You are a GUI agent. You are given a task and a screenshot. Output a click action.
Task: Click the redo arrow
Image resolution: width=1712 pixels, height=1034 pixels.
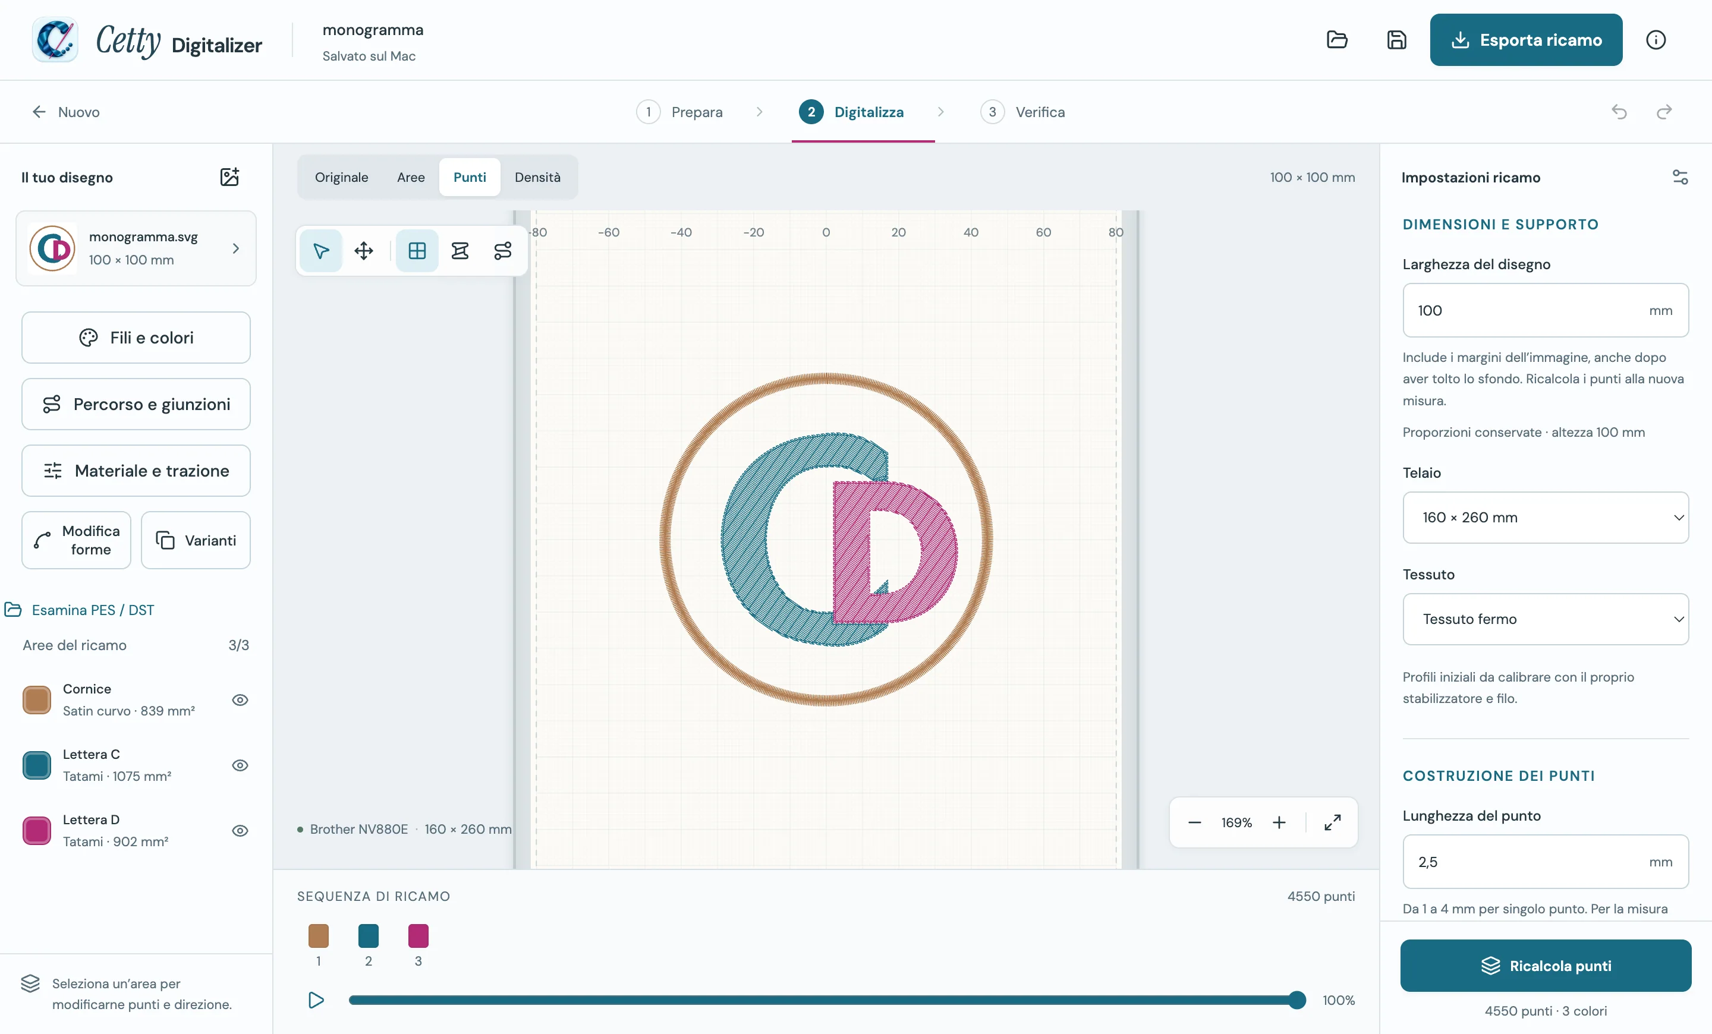[1664, 112]
